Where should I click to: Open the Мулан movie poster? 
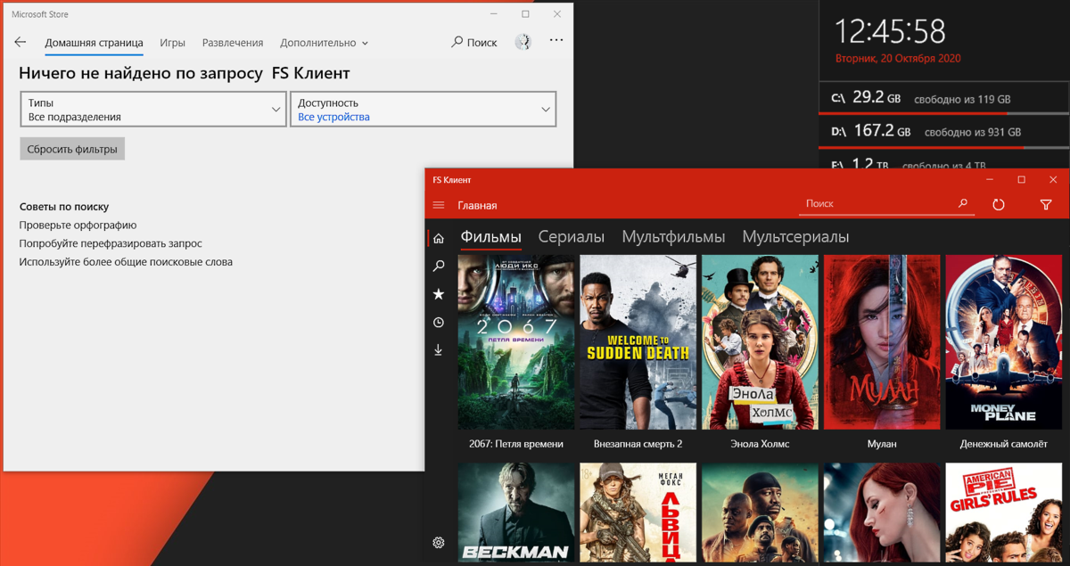(x=882, y=342)
